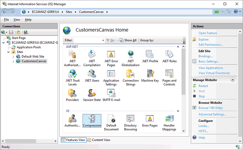
Task: Open Session State feature
Action: click(92, 95)
